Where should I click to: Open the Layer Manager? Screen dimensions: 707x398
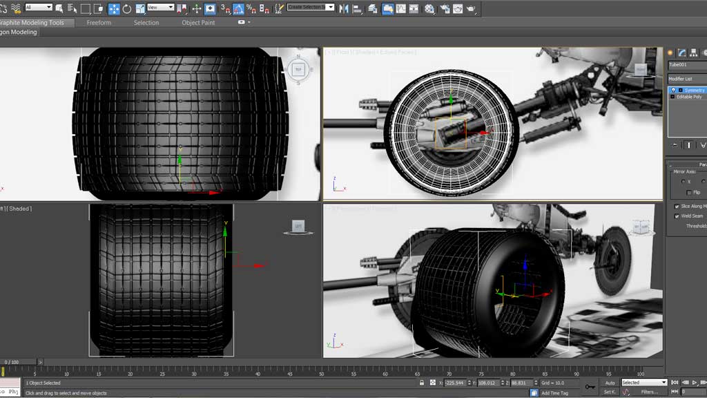372,8
